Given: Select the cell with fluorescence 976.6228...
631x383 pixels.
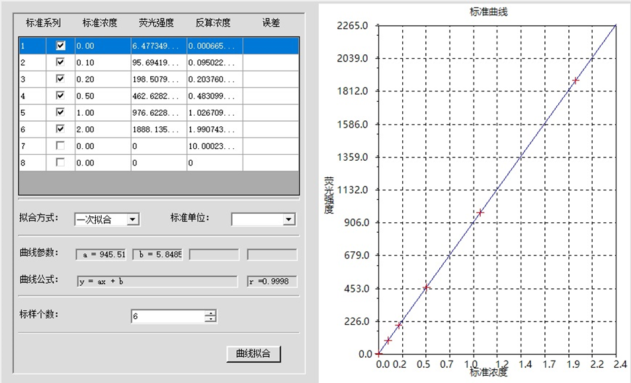Looking at the screenshot, I should 159,112.
